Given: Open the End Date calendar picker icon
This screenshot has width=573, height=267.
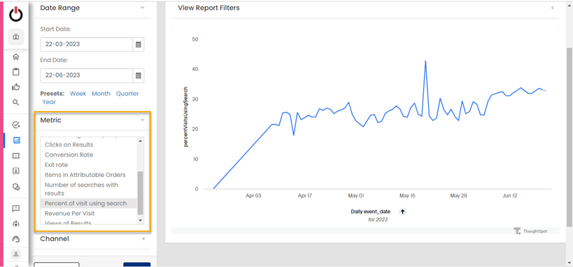Looking at the screenshot, I should (139, 75).
